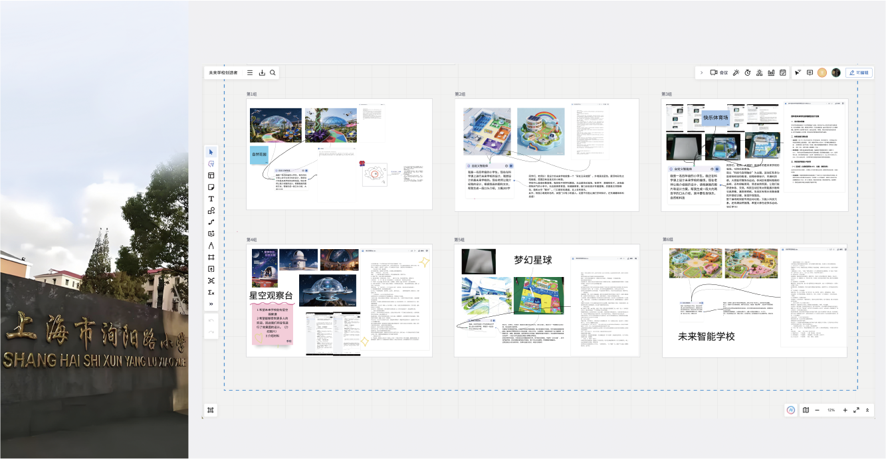The image size is (886, 459).
Task: Toggle the collaborator cursor display
Action: [798, 72]
